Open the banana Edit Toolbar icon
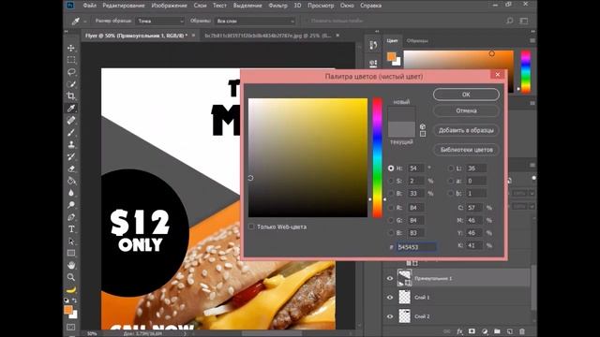Image resolution: width=600 pixels, height=337 pixels. click(x=71, y=290)
